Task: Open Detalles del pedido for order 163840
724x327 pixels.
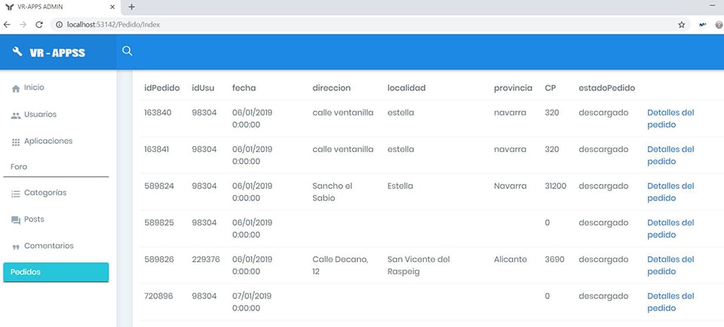Action: 670,118
